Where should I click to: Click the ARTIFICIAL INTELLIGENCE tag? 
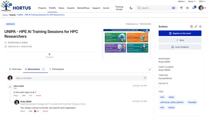coord(172,102)
